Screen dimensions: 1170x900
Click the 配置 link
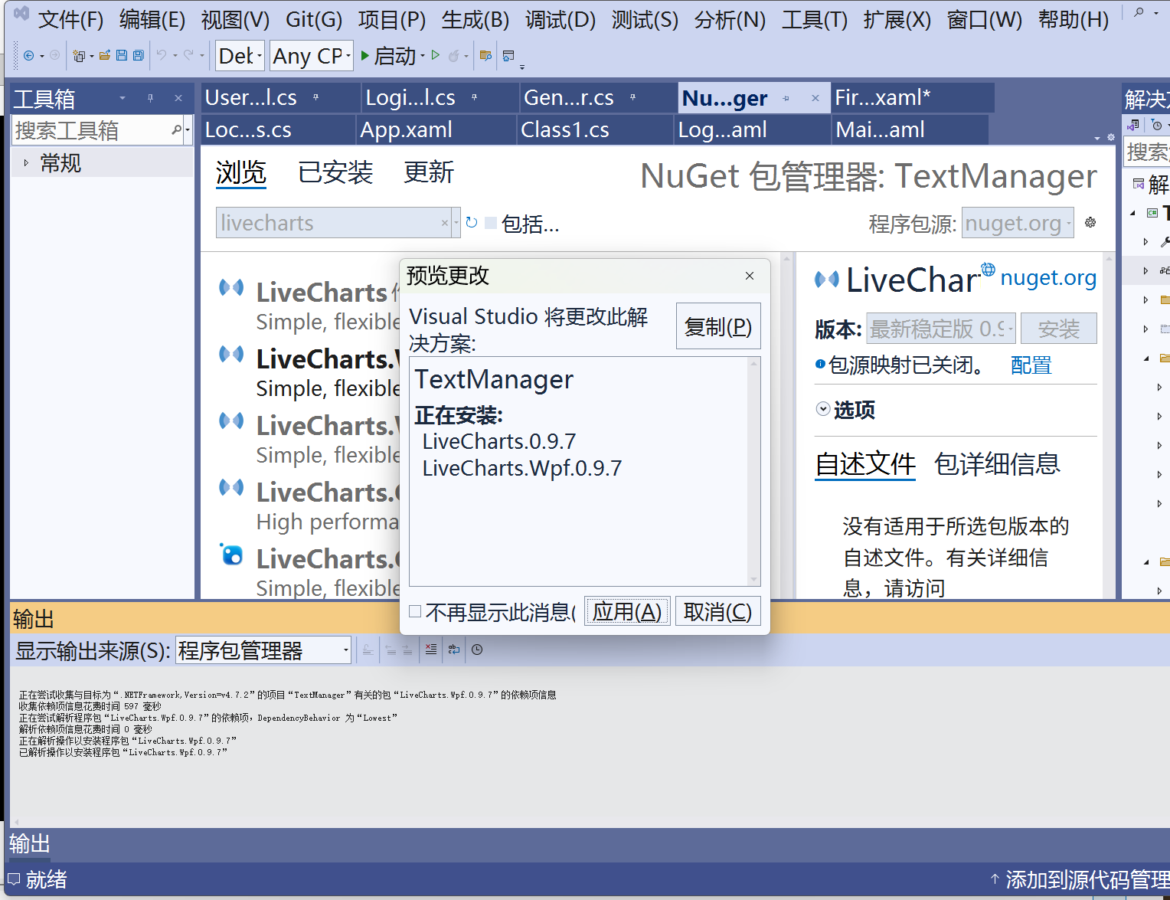point(1031,365)
